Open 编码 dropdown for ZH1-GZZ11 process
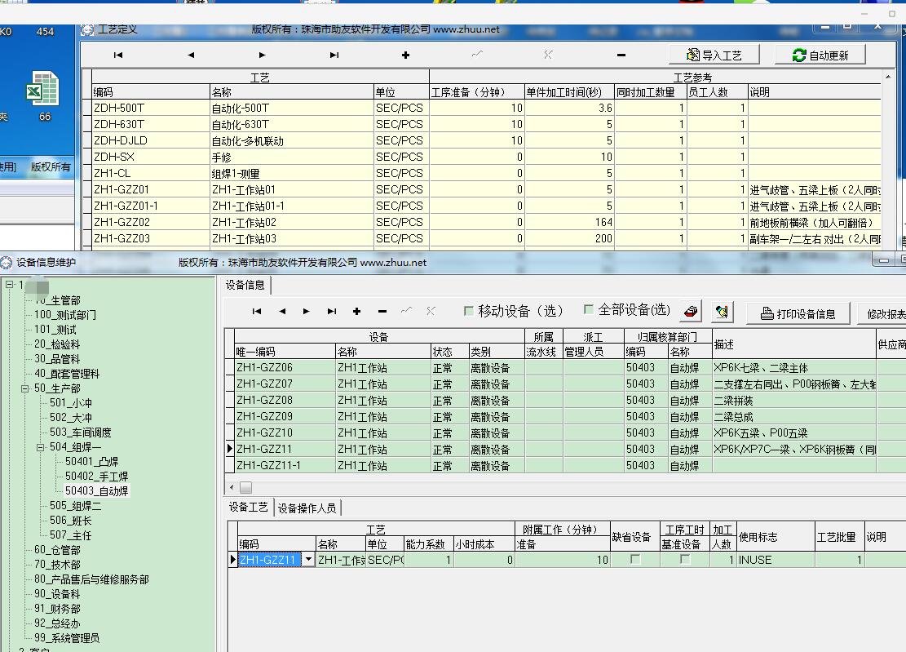The image size is (906, 652). click(308, 560)
